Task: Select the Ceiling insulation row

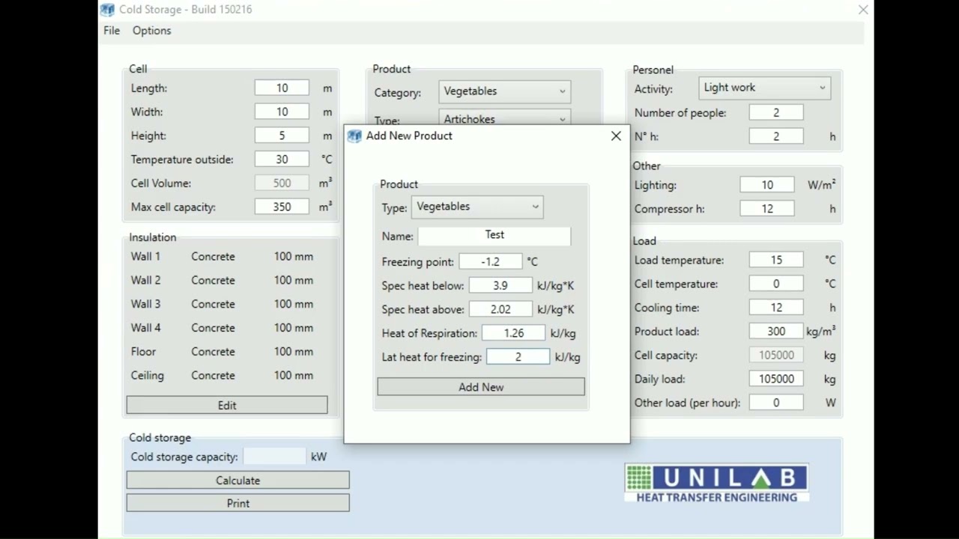Action: pyautogui.click(x=223, y=376)
